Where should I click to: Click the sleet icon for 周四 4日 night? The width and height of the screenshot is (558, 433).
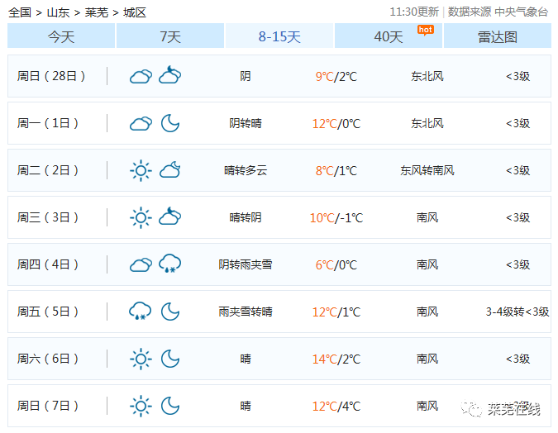pyautogui.click(x=170, y=264)
